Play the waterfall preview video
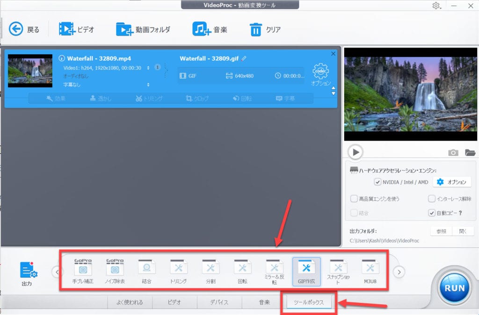 [x=356, y=152]
